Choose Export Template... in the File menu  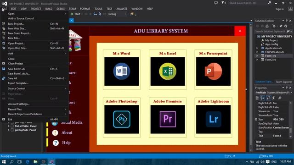point(34,83)
